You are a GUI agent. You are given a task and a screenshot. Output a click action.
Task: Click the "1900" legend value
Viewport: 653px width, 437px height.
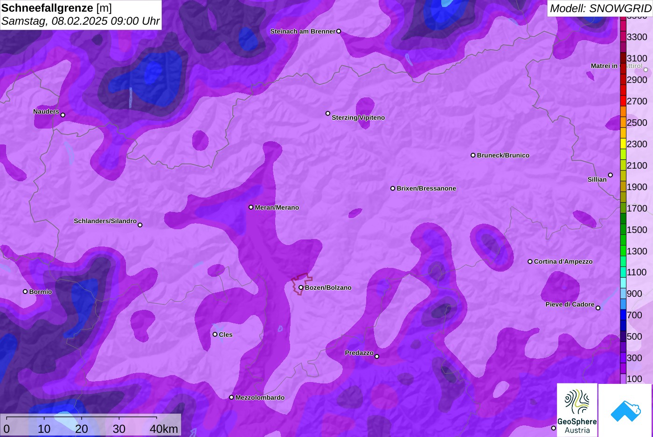[x=637, y=187]
